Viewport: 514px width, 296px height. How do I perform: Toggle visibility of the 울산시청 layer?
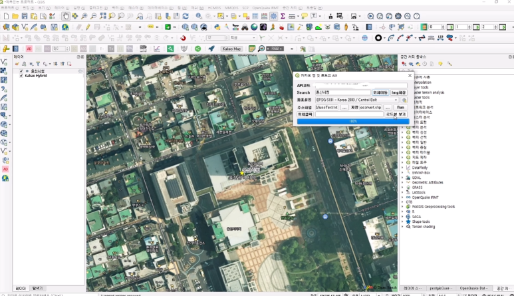pos(21,71)
